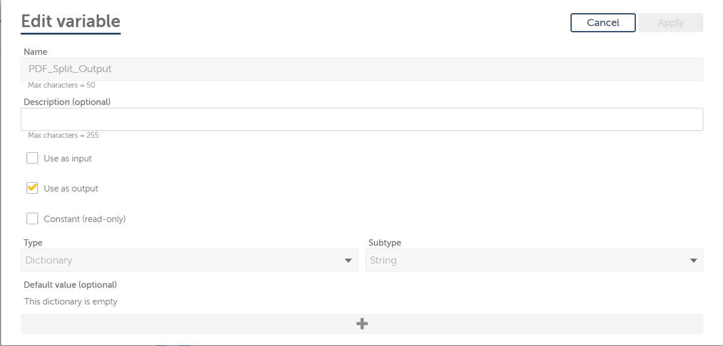Click the orange checkmark on Use as output
723x346 pixels.
[32, 187]
